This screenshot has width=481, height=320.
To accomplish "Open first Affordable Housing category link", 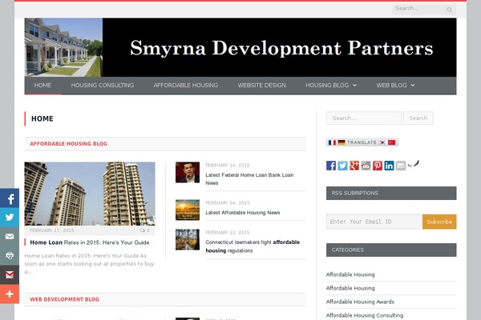I will point(350,274).
